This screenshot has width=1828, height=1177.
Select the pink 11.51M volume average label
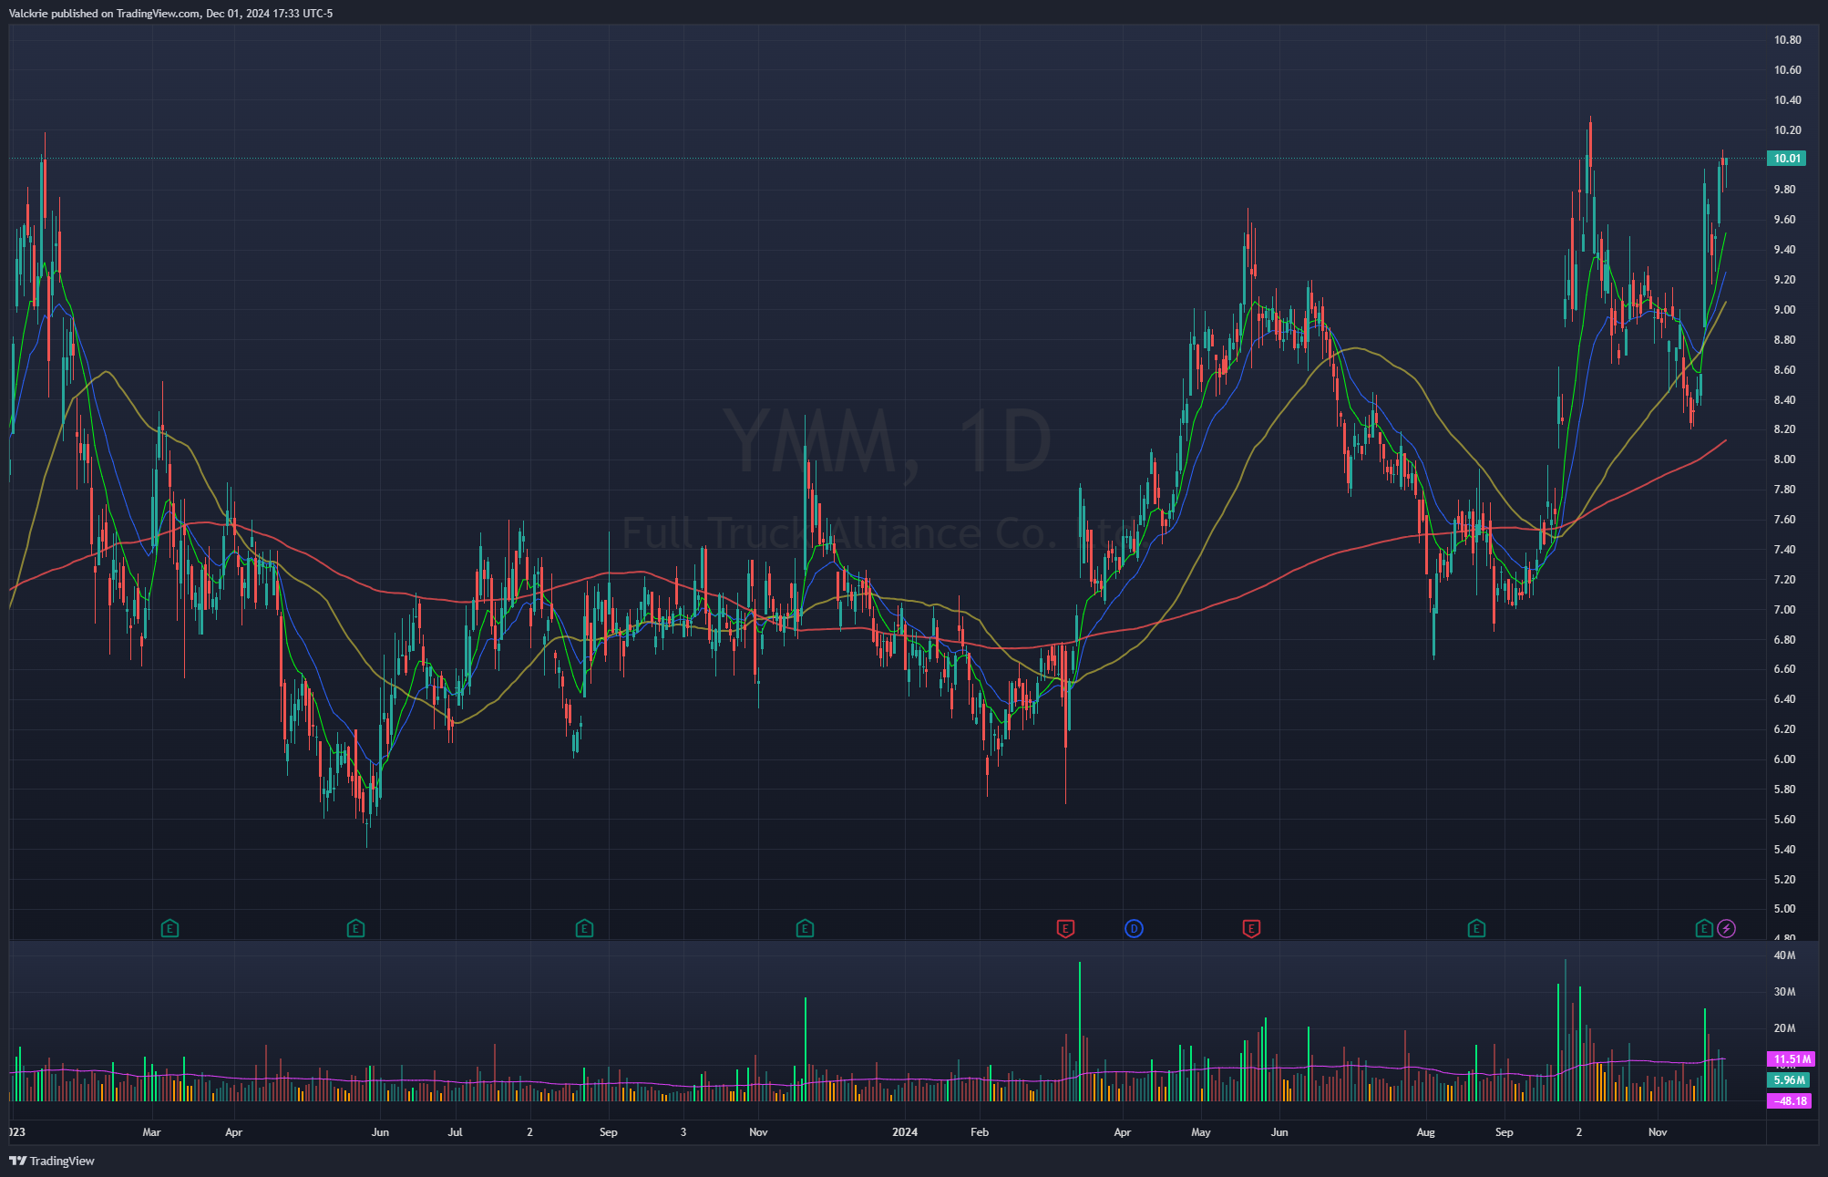tap(1790, 1059)
